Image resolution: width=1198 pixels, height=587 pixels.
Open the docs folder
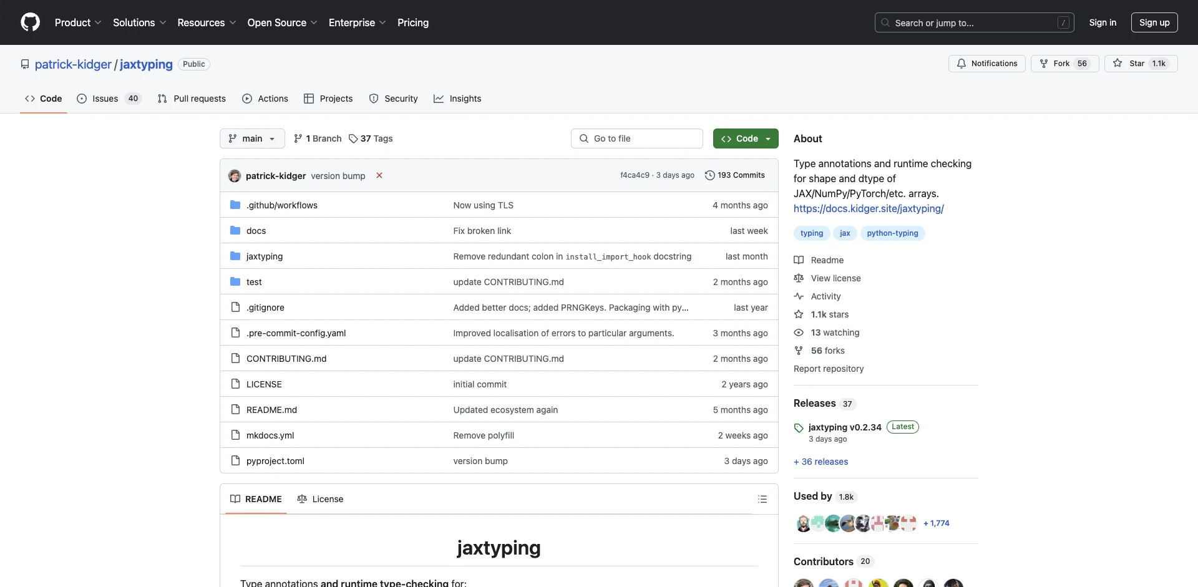[x=256, y=231]
